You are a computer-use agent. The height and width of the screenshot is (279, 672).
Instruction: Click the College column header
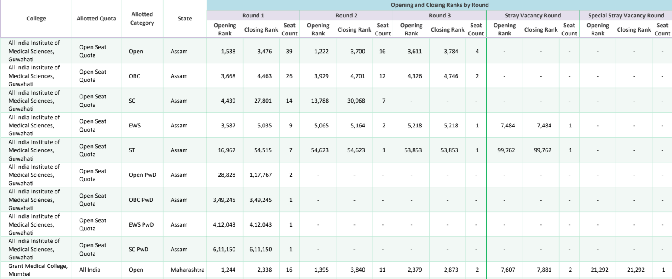pyautogui.click(x=36, y=19)
